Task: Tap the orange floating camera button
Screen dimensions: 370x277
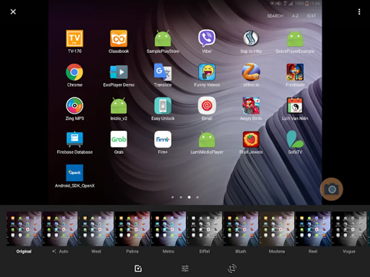Action: coord(331,189)
